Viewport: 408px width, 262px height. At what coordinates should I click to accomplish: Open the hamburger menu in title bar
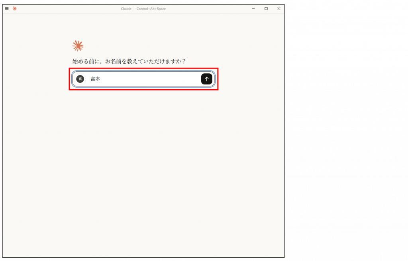tap(7, 8)
